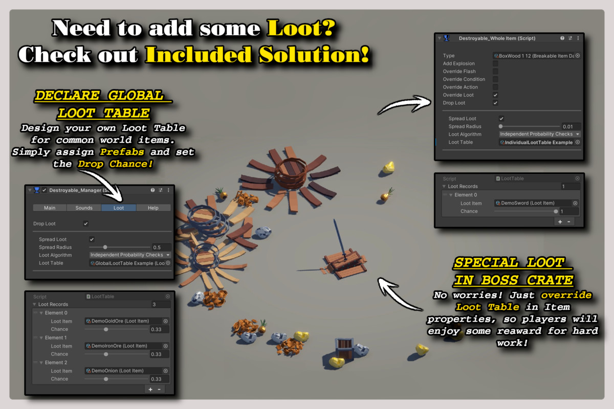Collapse Element 0 with DemoGoldOre
The height and width of the screenshot is (409, 614).
coord(41,313)
